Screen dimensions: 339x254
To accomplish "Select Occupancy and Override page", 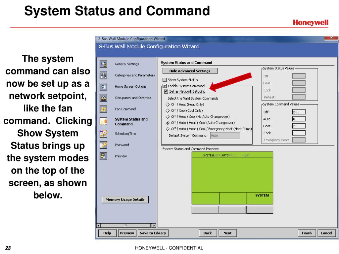I will tap(133, 98).
